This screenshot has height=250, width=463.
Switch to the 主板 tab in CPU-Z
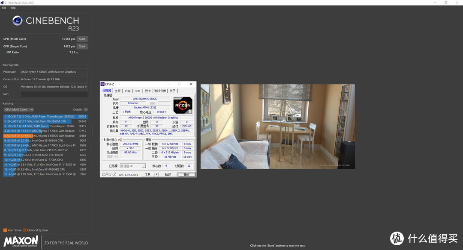click(x=117, y=91)
